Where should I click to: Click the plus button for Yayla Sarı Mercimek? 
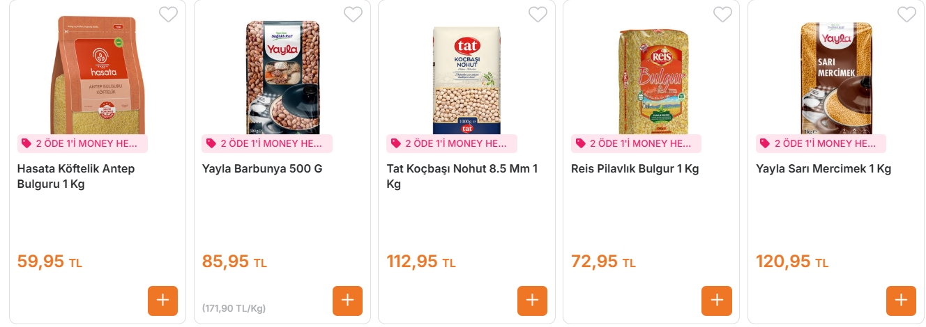tap(901, 301)
